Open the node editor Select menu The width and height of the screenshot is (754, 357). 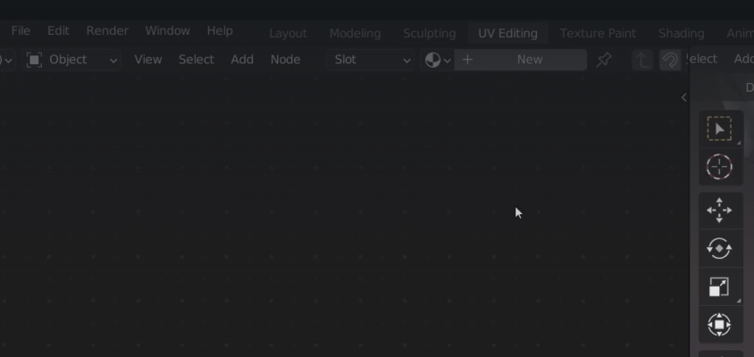pyautogui.click(x=197, y=60)
